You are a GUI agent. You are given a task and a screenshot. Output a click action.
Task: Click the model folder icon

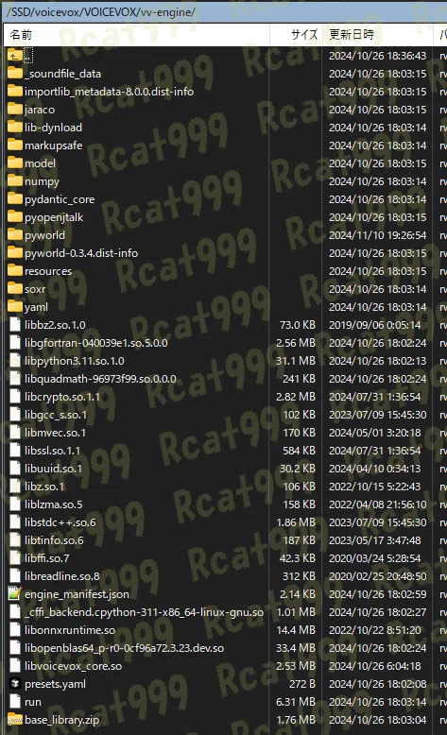coord(15,163)
